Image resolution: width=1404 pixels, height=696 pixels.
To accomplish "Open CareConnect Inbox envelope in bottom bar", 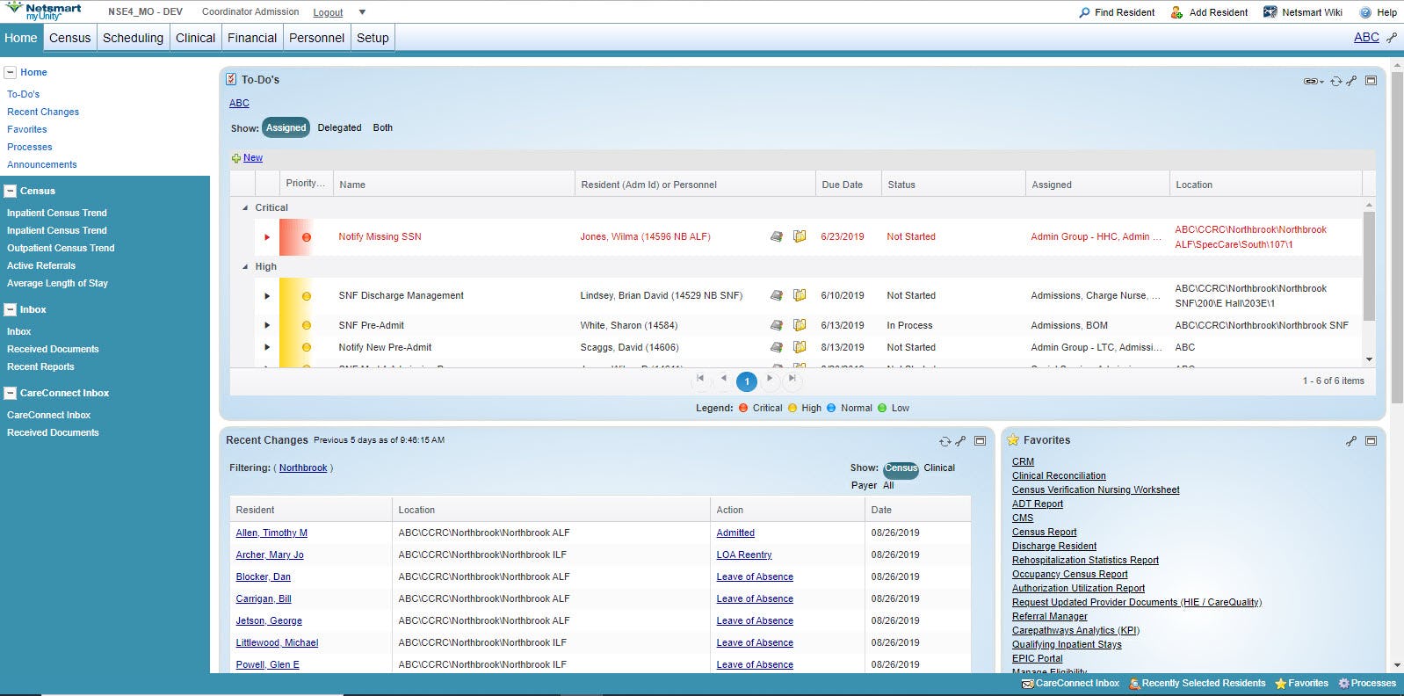I will tap(1027, 683).
